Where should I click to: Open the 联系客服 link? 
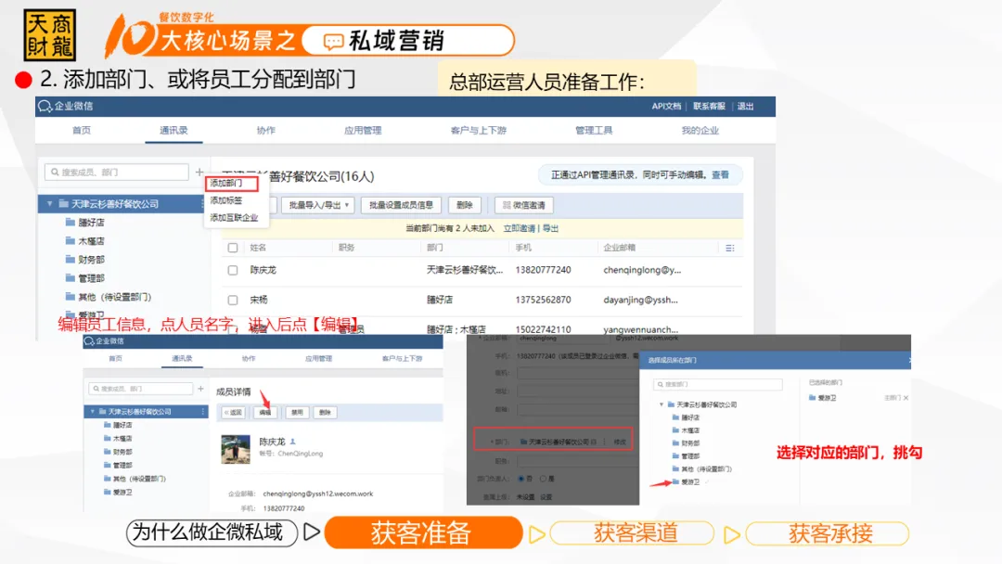tap(709, 106)
